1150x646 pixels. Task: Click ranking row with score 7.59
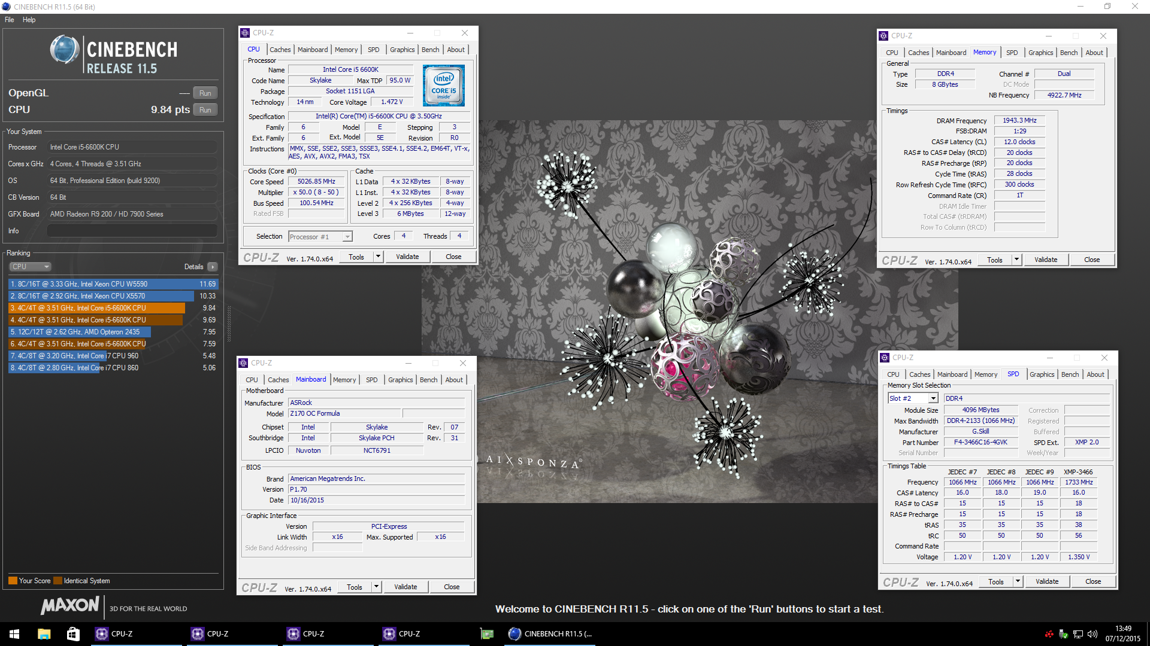click(x=113, y=344)
